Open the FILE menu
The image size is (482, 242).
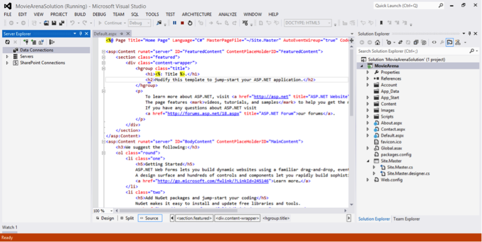[8, 14]
